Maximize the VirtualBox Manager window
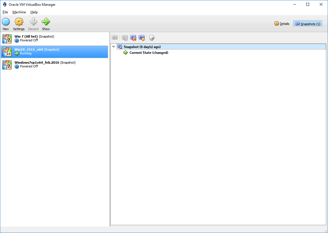328x233 pixels. point(308,4)
